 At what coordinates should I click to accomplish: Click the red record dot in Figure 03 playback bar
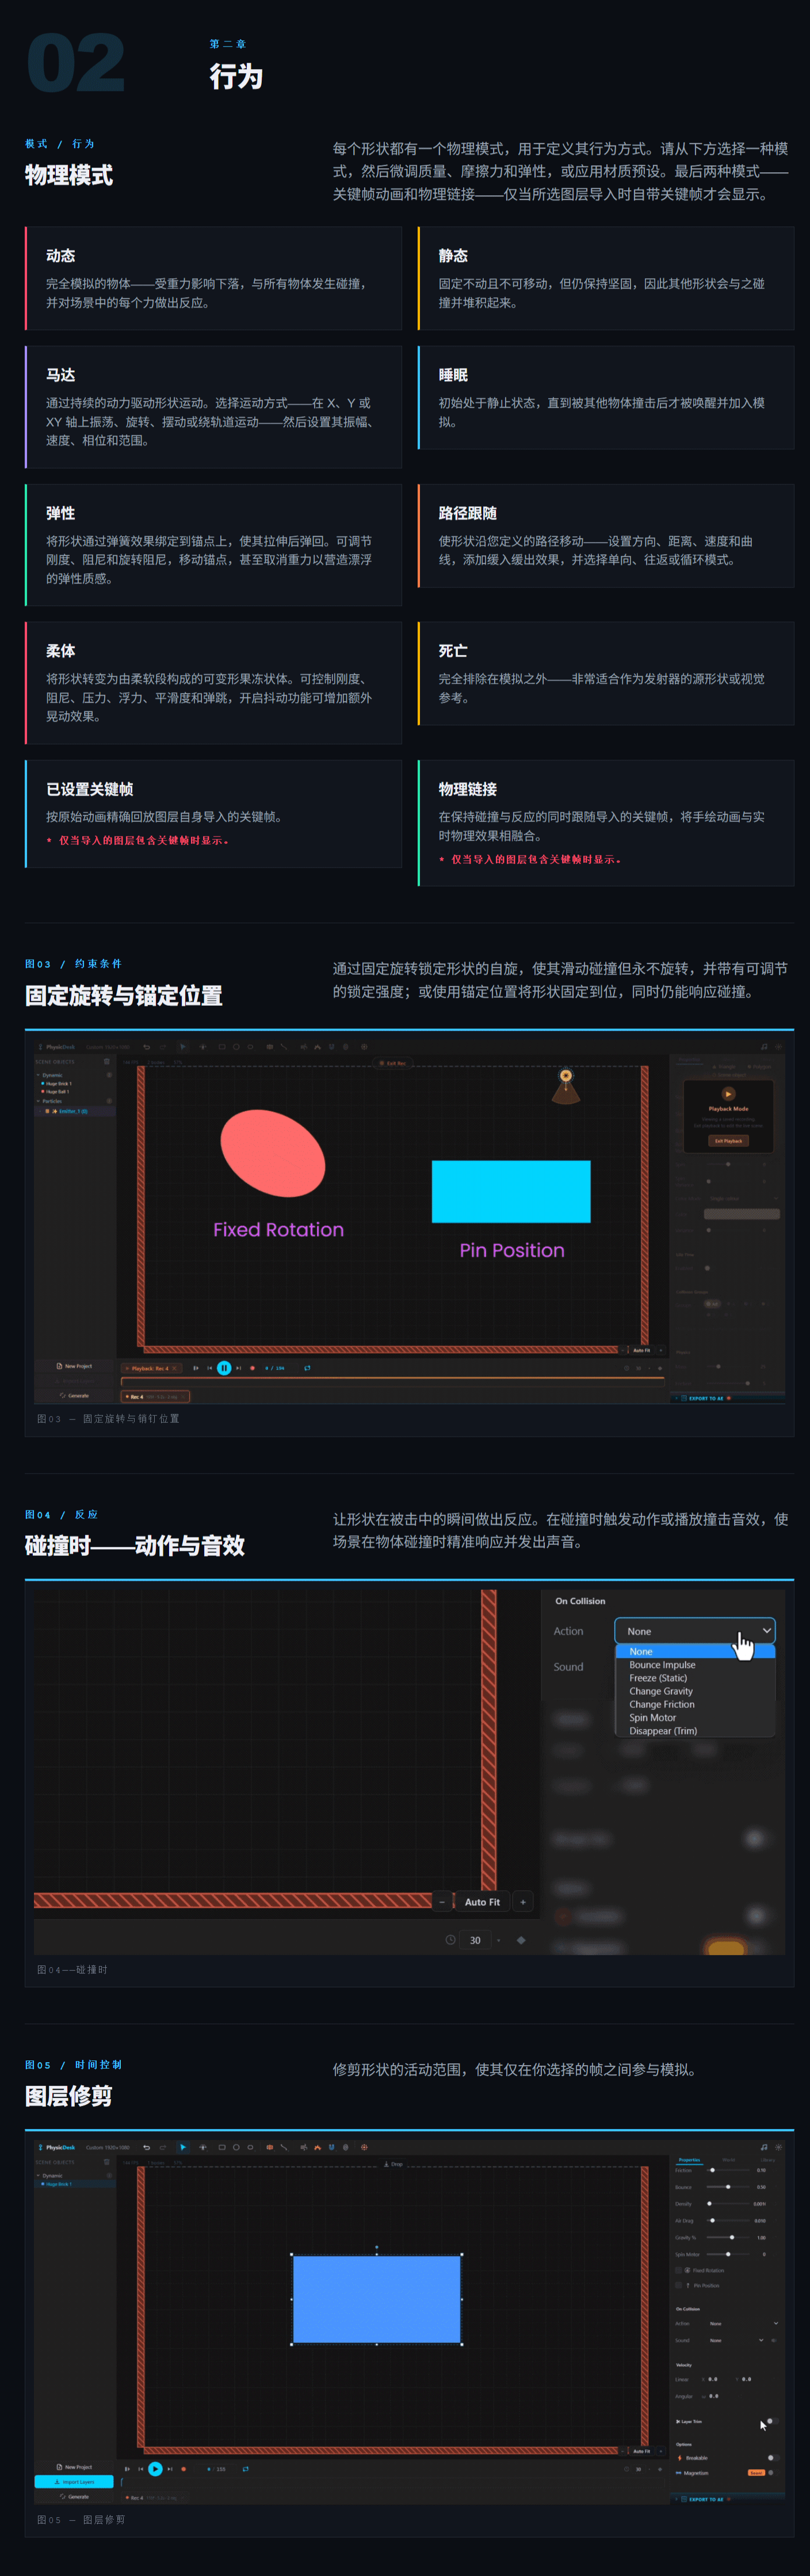(252, 1368)
